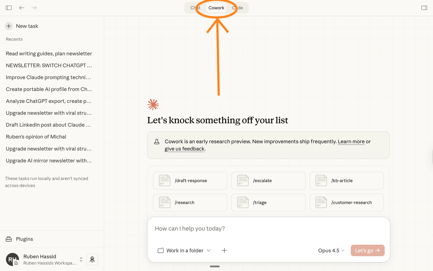Expand the Work in a folder dropdown

(184, 250)
